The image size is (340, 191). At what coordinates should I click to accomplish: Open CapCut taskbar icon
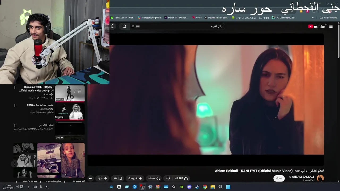(x=119, y=187)
